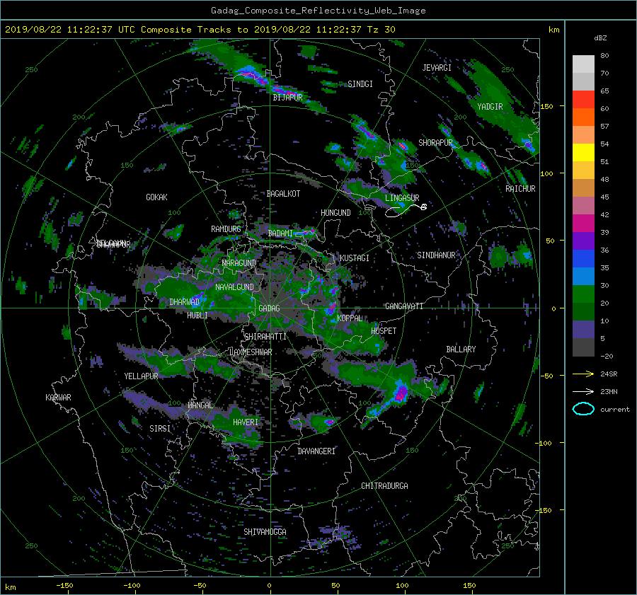Select the red 65 dBZ color swatch
Viewport: 637px width, 595px height.
pos(583,99)
